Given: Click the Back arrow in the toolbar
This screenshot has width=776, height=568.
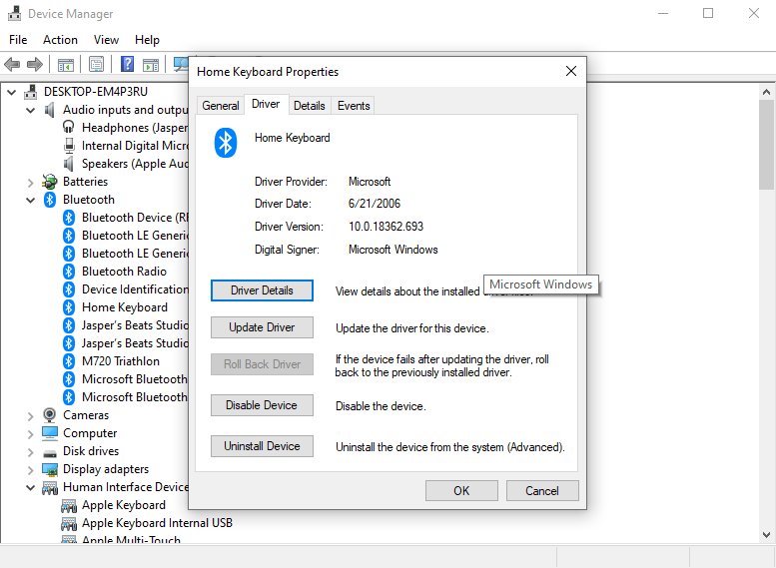Looking at the screenshot, I should tap(12, 64).
